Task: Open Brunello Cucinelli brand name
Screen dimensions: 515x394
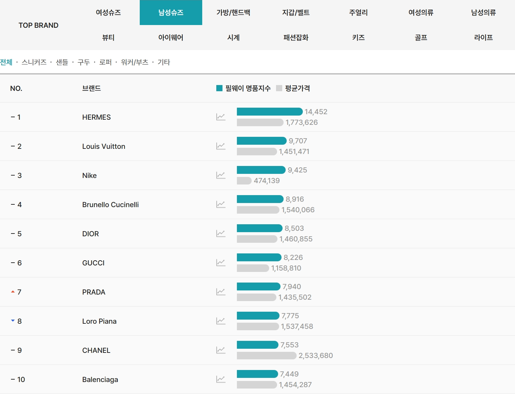Action: click(x=111, y=204)
